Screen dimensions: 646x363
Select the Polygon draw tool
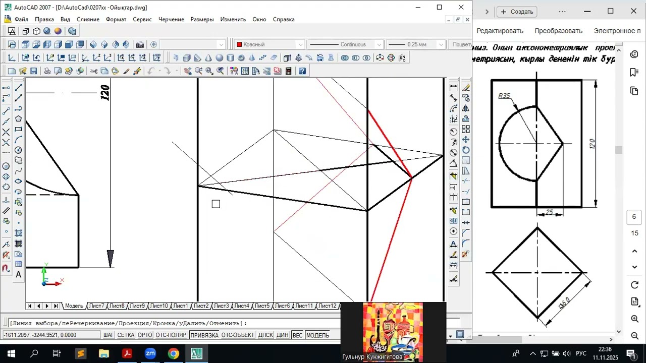(18, 119)
